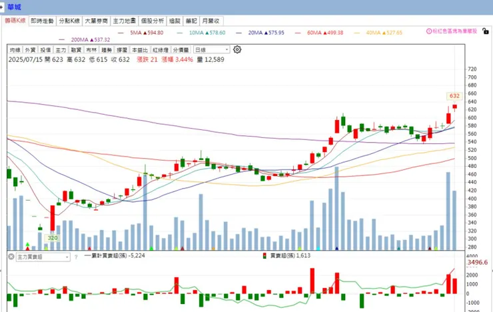The image size is (493, 312).
Task: Toggle the 趨勢 trend overlay
Action: click(x=107, y=50)
